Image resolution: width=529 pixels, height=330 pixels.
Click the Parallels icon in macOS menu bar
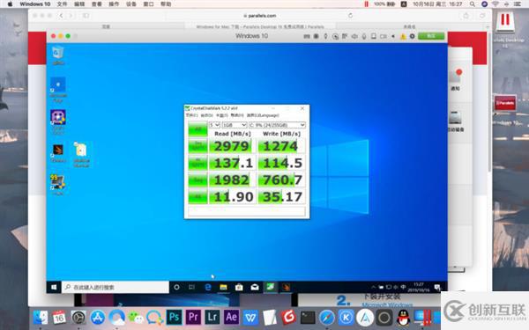coord(367,4)
